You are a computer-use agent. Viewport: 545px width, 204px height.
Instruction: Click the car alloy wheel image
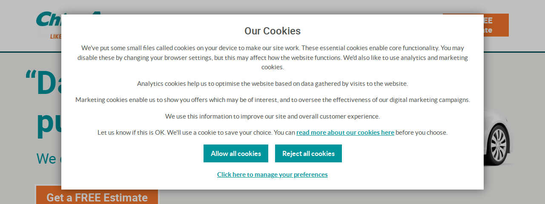click(498, 144)
